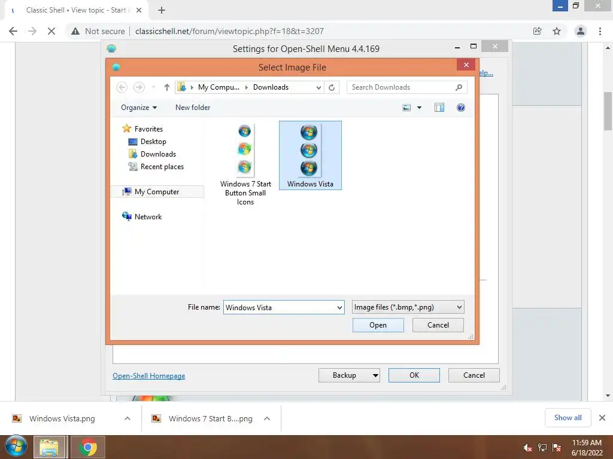Click the Chrome forward navigation arrow
The width and height of the screenshot is (613, 459).
(32, 31)
